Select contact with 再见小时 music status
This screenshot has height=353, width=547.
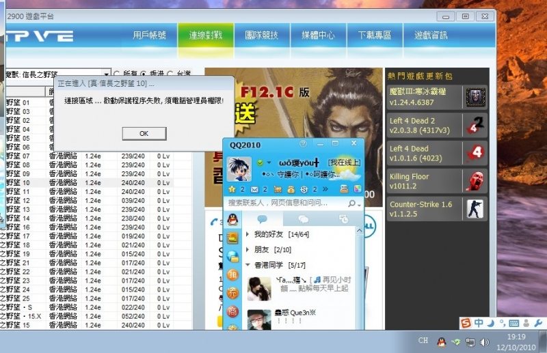coord(299,289)
